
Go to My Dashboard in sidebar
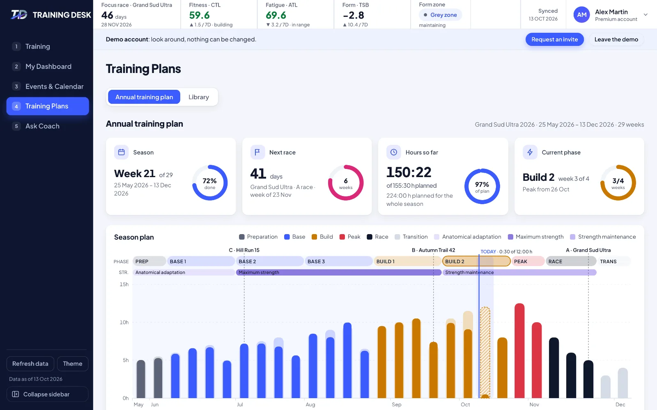click(x=48, y=66)
